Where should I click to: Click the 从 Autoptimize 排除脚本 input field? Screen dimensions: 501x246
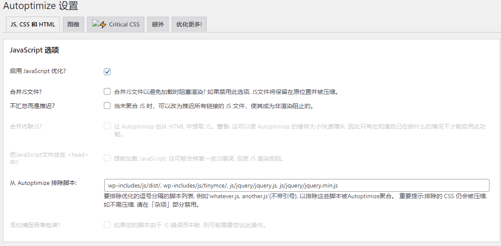point(296,185)
